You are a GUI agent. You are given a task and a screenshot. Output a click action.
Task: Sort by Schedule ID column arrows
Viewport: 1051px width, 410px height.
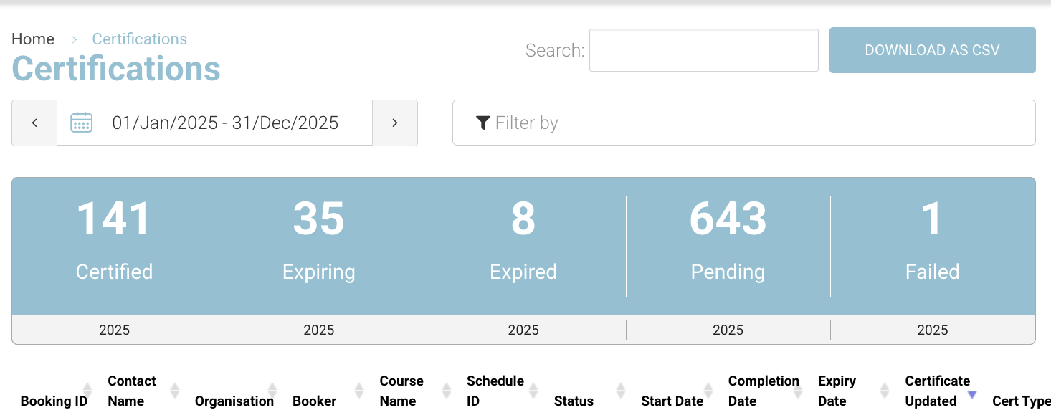[x=533, y=391]
